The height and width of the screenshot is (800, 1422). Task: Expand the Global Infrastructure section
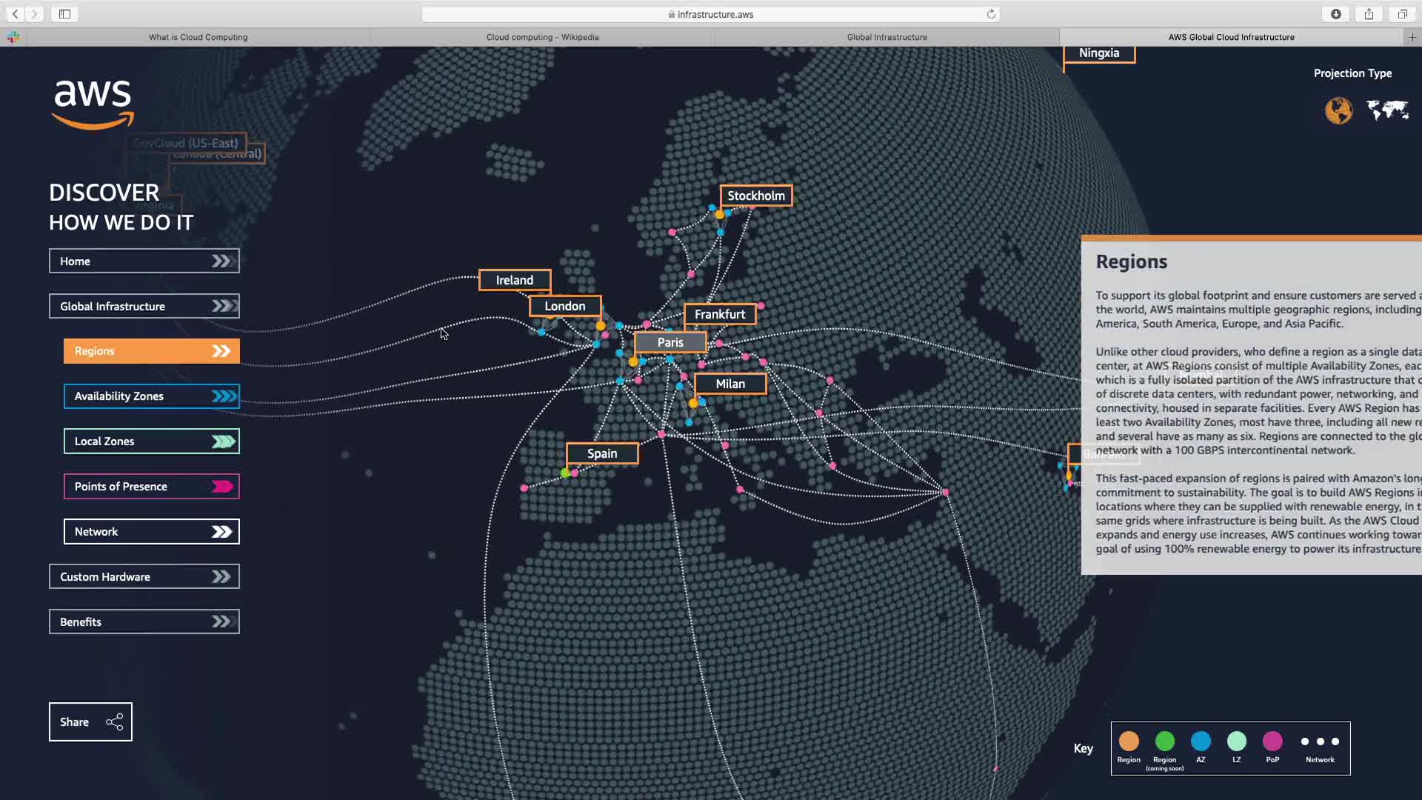(144, 307)
